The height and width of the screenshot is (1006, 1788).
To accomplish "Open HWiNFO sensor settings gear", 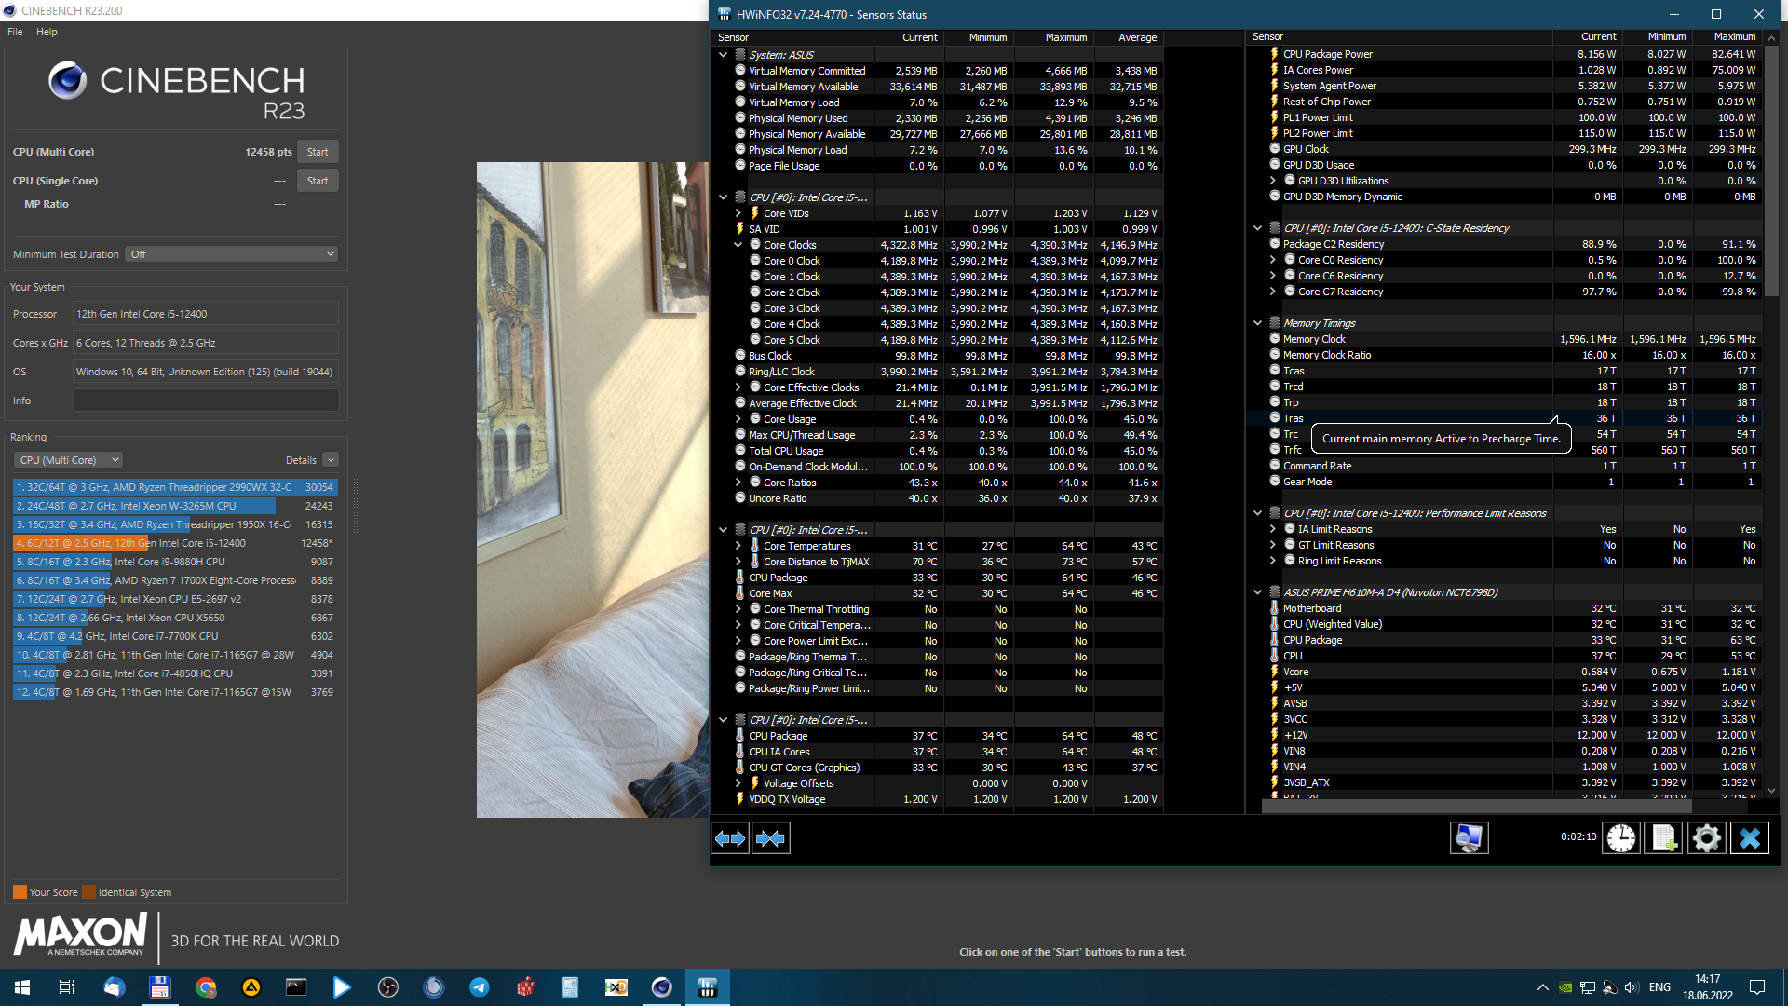I will pos(1707,838).
